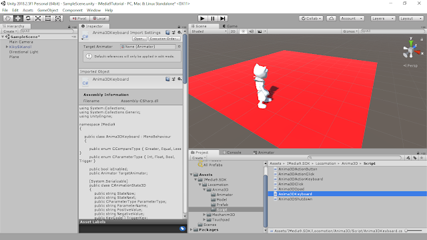Switch to the Console tab
Viewport: 427px width, 240px height.
click(232, 153)
